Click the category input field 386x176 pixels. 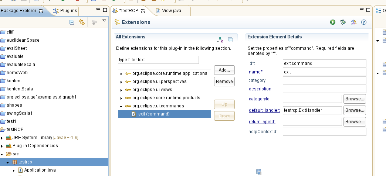click(325, 80)
